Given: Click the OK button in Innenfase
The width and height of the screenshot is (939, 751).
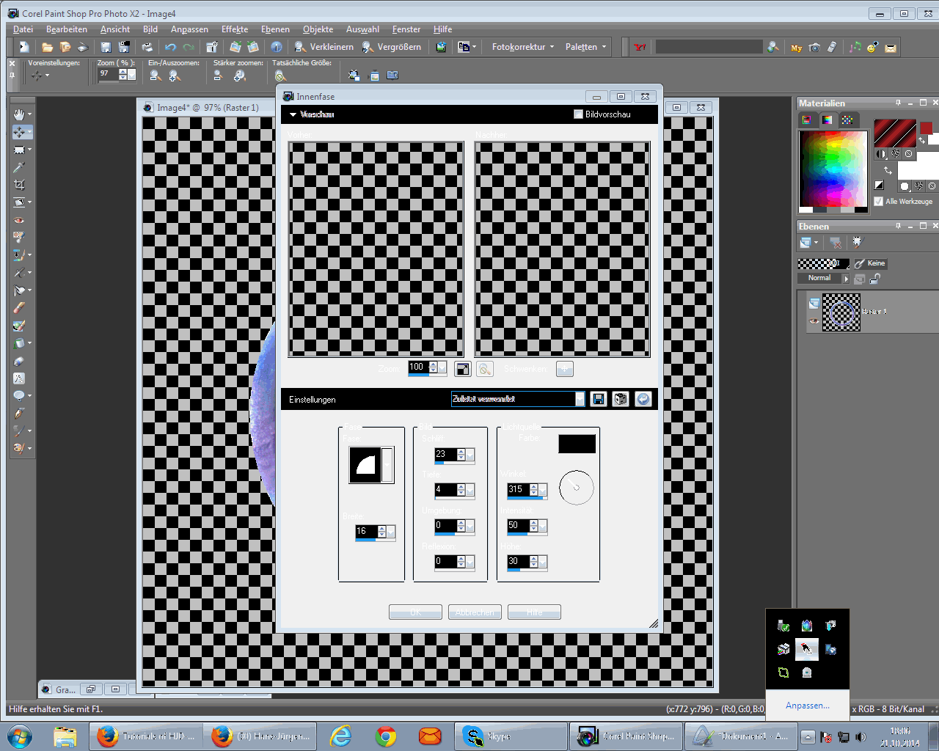Looking at the screenshot, I should (x=415, y=612).
